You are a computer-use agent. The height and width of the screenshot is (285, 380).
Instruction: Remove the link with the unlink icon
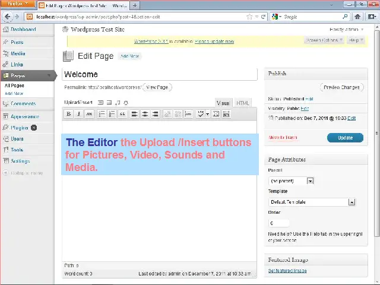pos(178,114)
